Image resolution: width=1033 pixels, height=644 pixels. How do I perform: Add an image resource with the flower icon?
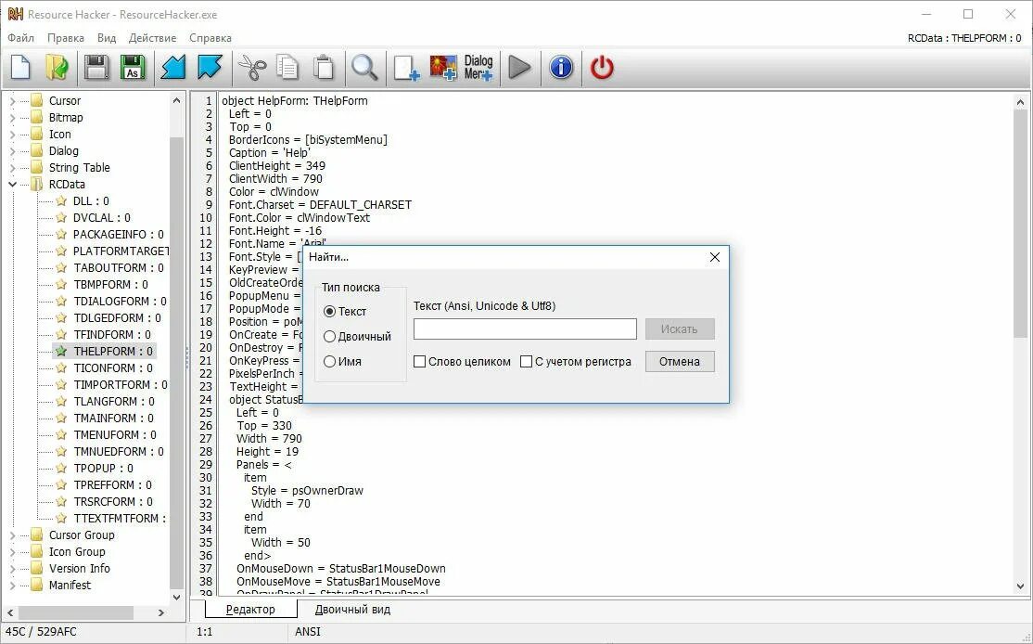tap(443, 67)
